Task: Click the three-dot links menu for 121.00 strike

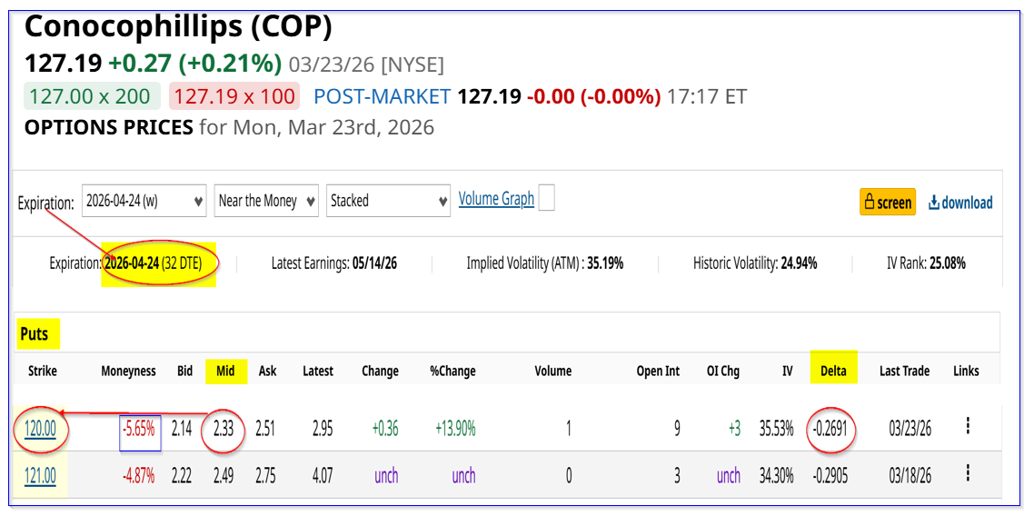Action: 968,474
